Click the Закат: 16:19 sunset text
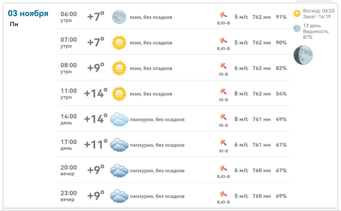 316,16
